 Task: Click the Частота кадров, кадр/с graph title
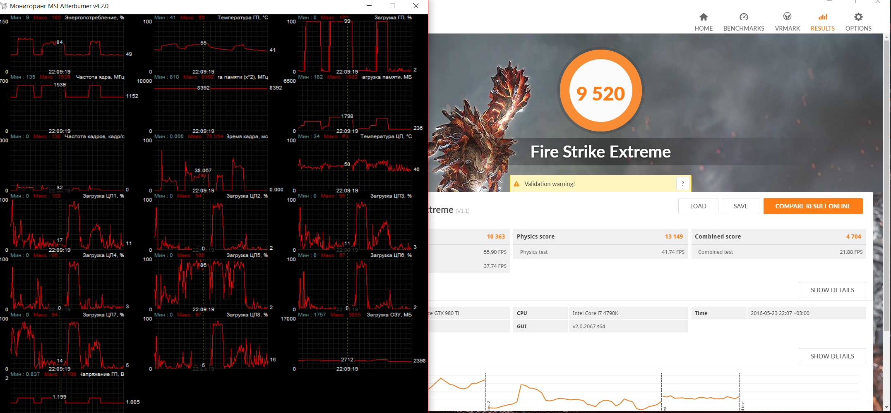[94, 136]
